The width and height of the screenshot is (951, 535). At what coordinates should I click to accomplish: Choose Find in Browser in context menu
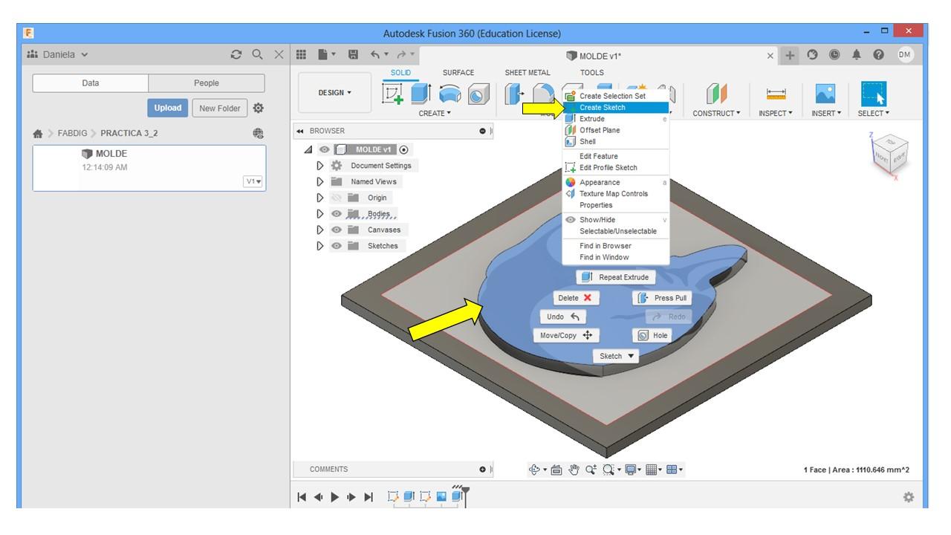click(x=615, y=246)
